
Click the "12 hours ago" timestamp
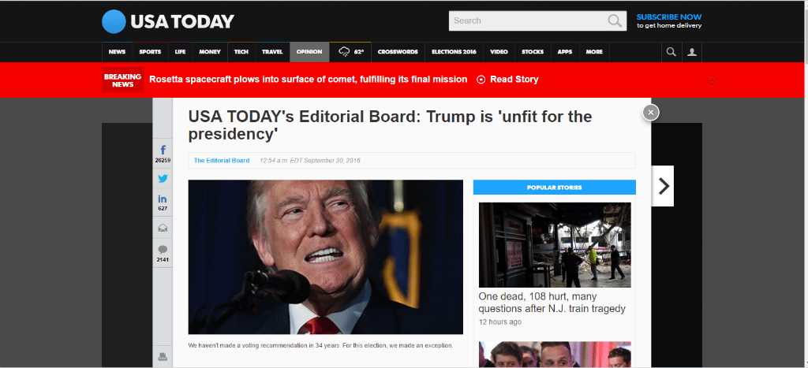[499, 322]
